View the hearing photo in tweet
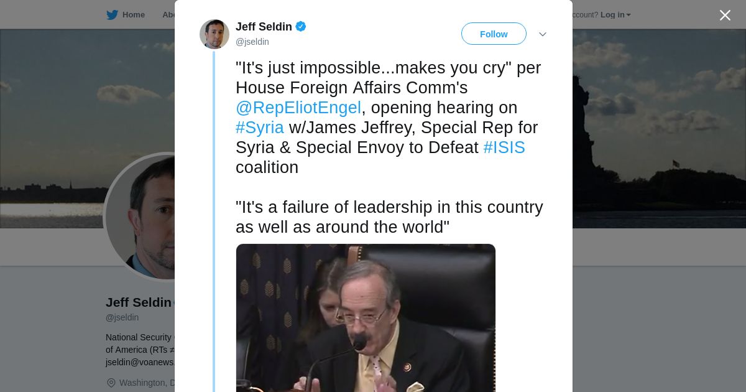 366,318
